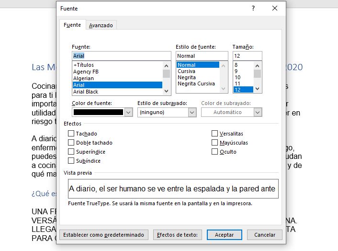Viewport: 338px width, 251px height.
Task: Click the help question mark icon
Action: tap(253, 8)
